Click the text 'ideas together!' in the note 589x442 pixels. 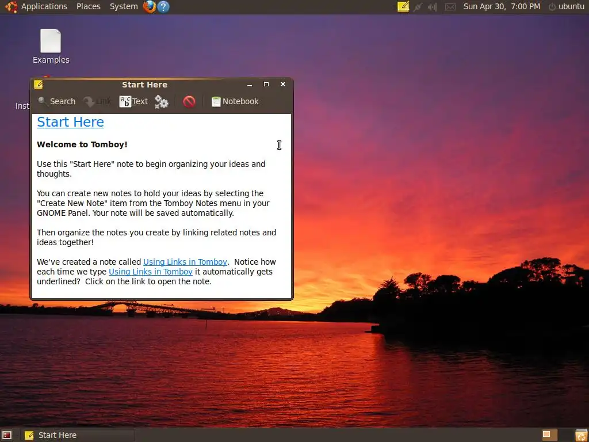[x=65, y=242]
